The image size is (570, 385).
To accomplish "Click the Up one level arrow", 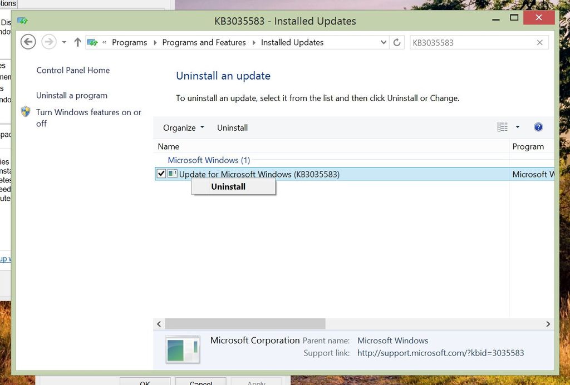I will pos(77,42).
